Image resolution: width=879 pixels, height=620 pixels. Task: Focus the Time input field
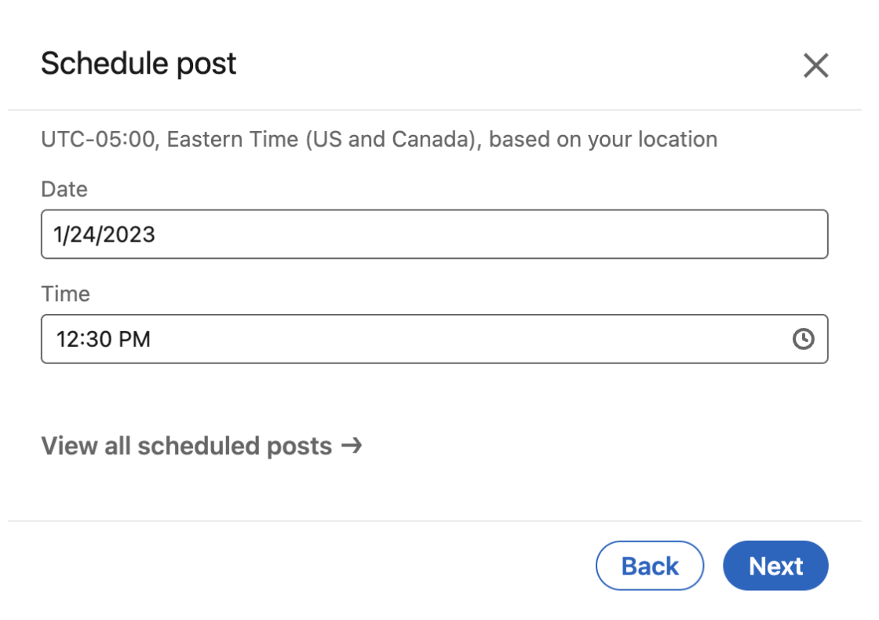tap(416, 339)
